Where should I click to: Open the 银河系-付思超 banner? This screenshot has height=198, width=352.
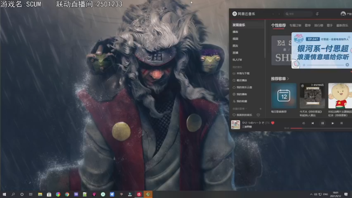pyautogui.click(x=322, y=50)
